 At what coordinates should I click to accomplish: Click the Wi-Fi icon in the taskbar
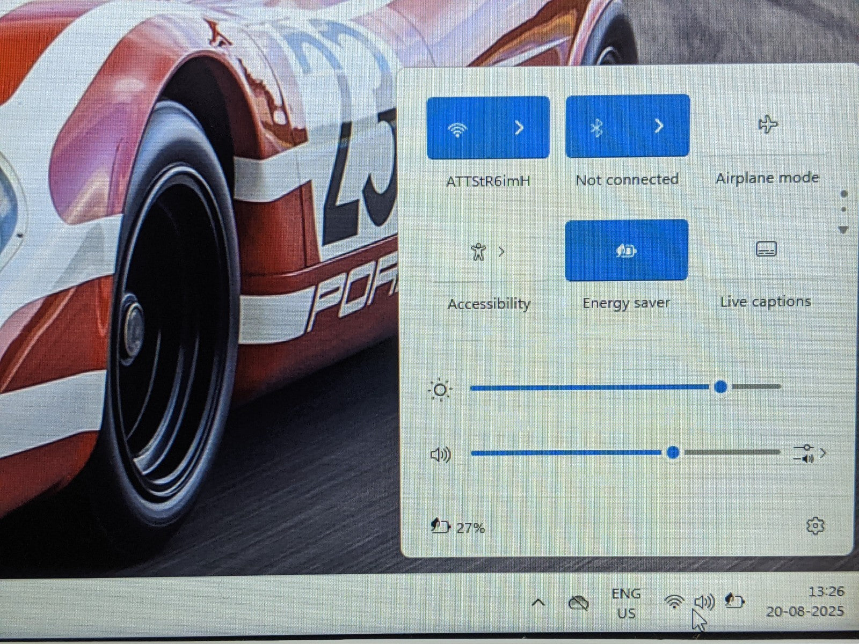[674, 602]
